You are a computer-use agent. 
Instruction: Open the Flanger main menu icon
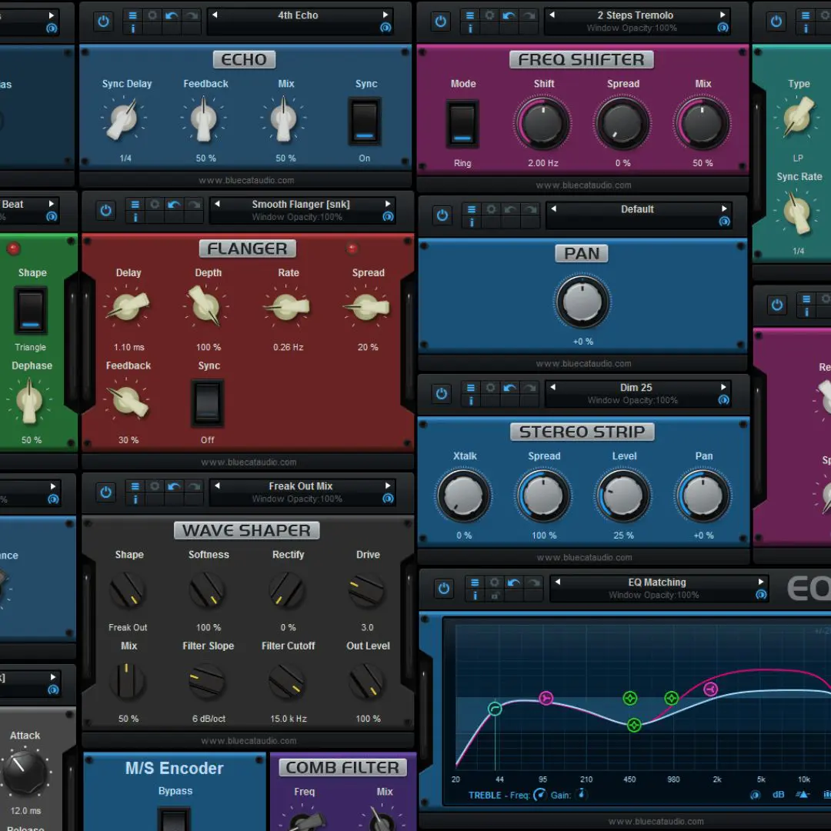point(135,205)
